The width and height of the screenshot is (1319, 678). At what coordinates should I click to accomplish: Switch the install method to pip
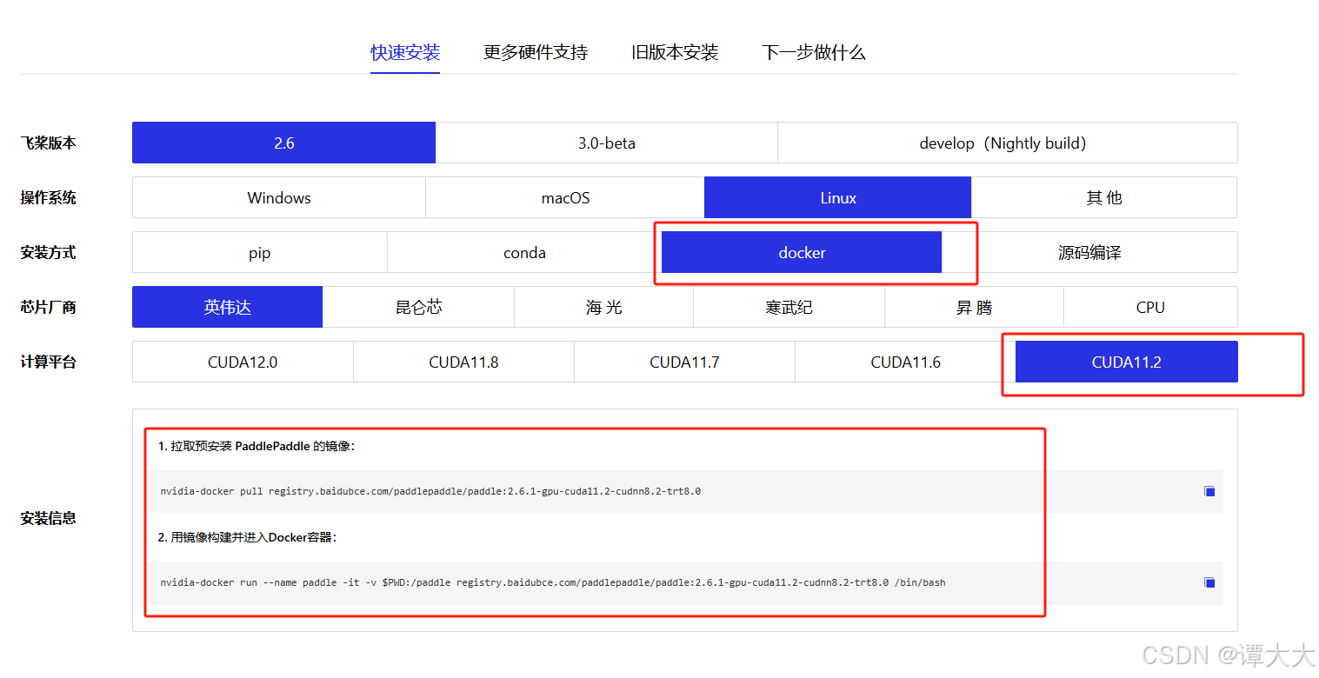(259, 252)
